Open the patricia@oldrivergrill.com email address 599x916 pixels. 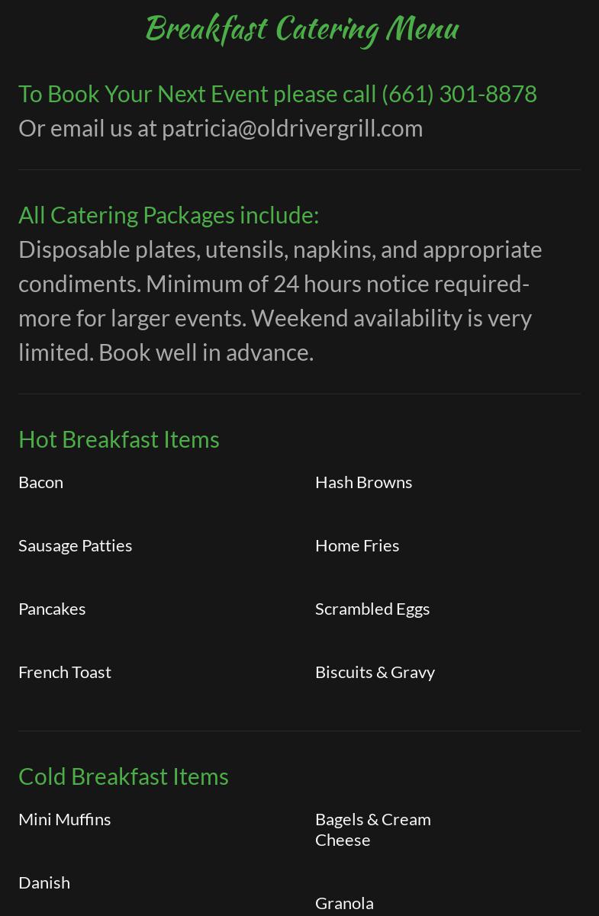(291, 128)
